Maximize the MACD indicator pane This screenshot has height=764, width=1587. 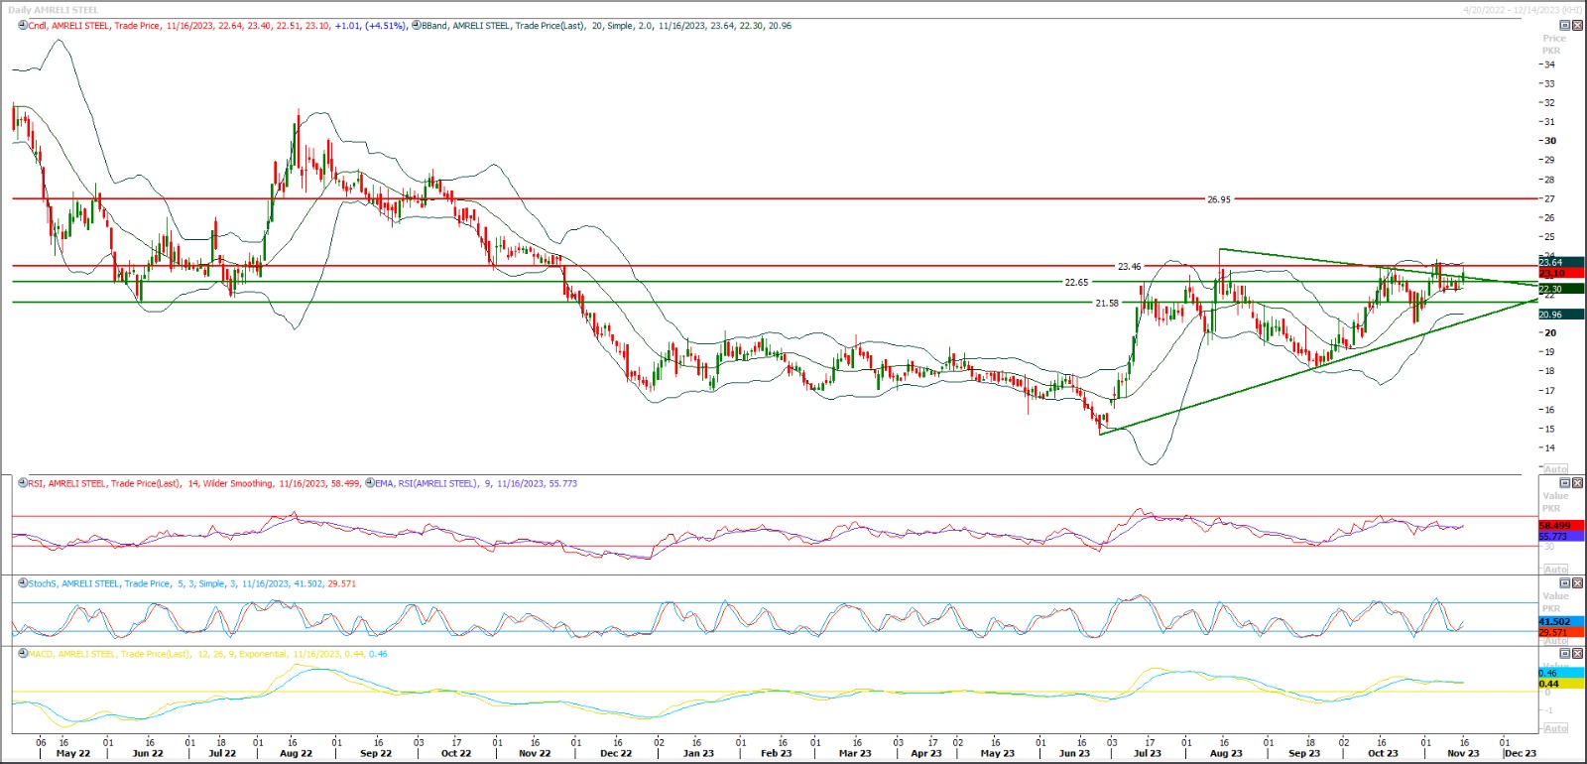pyautogui.click(x=1565, y=654)
